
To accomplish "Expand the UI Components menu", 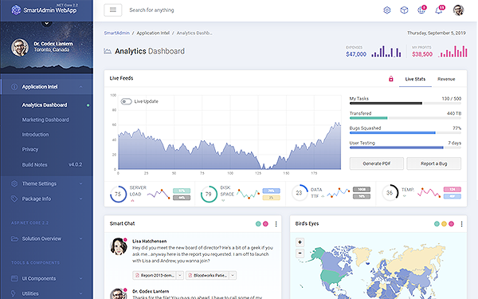I will point(80,278).
